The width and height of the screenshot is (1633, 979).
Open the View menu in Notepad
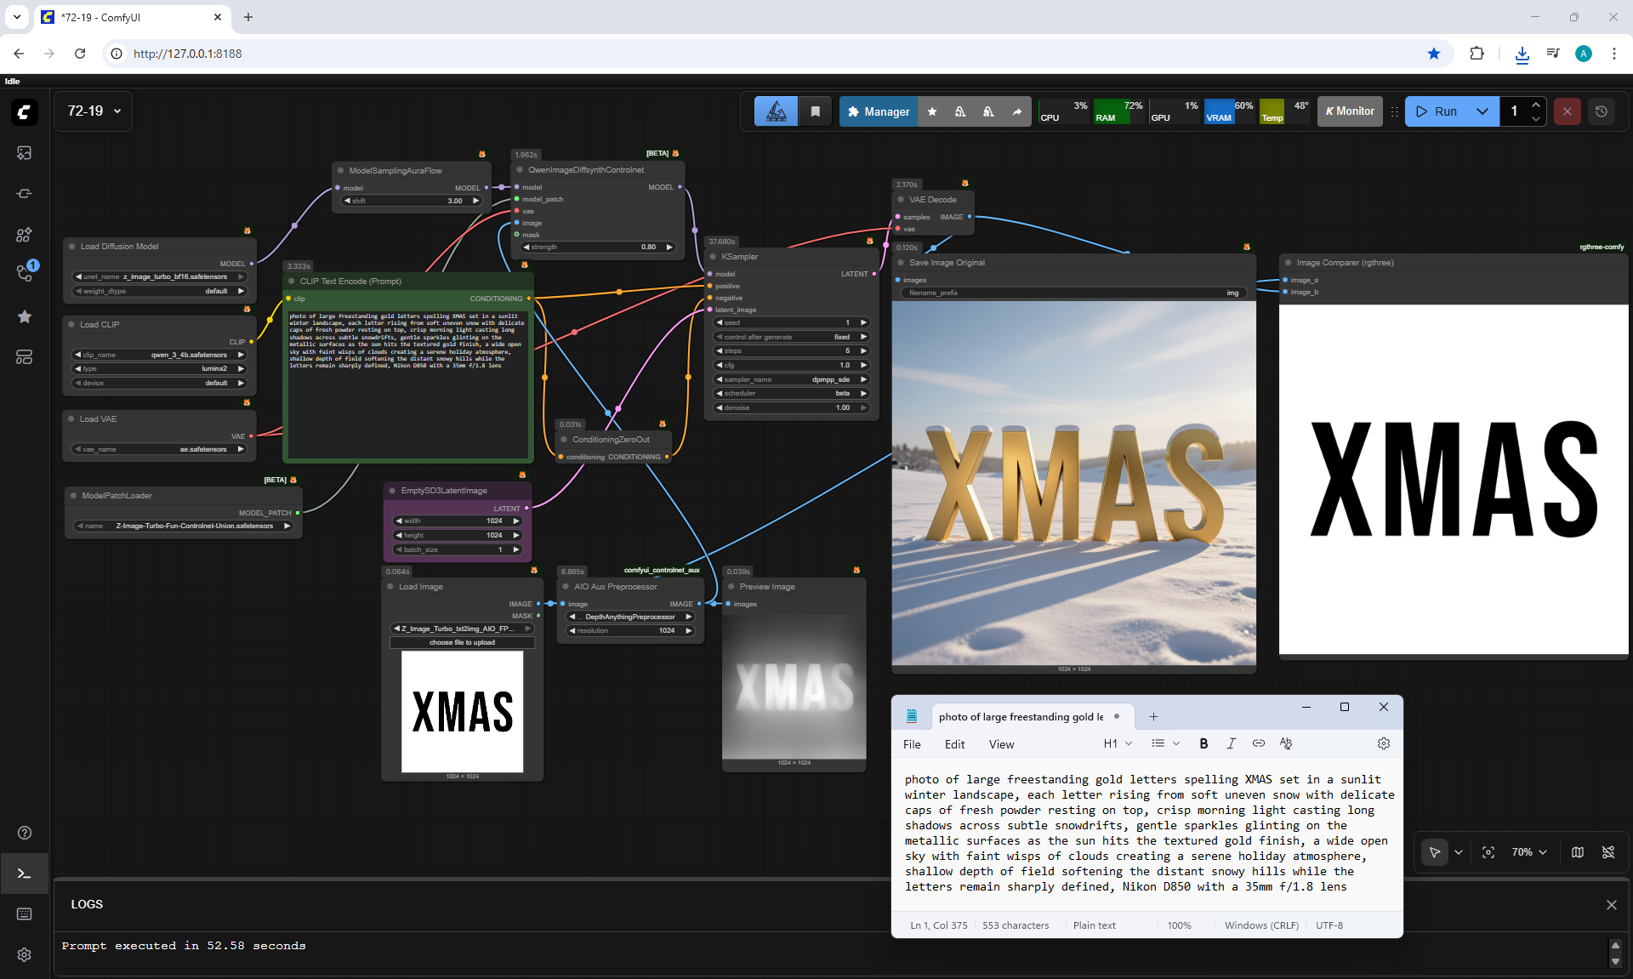[1001, 744]
